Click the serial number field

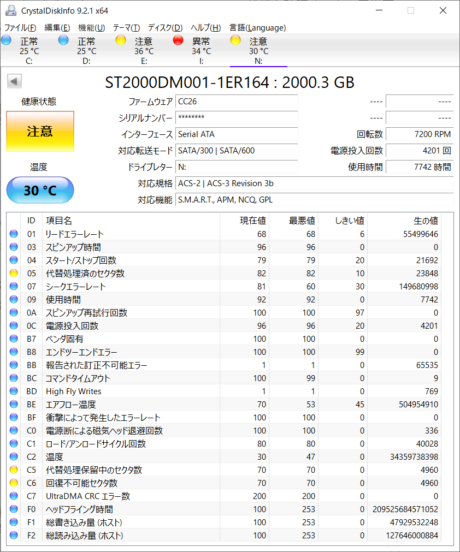[x=237, y=118]
